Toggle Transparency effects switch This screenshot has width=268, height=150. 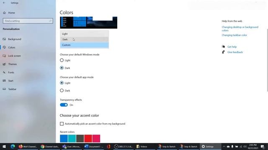[64, 105]
